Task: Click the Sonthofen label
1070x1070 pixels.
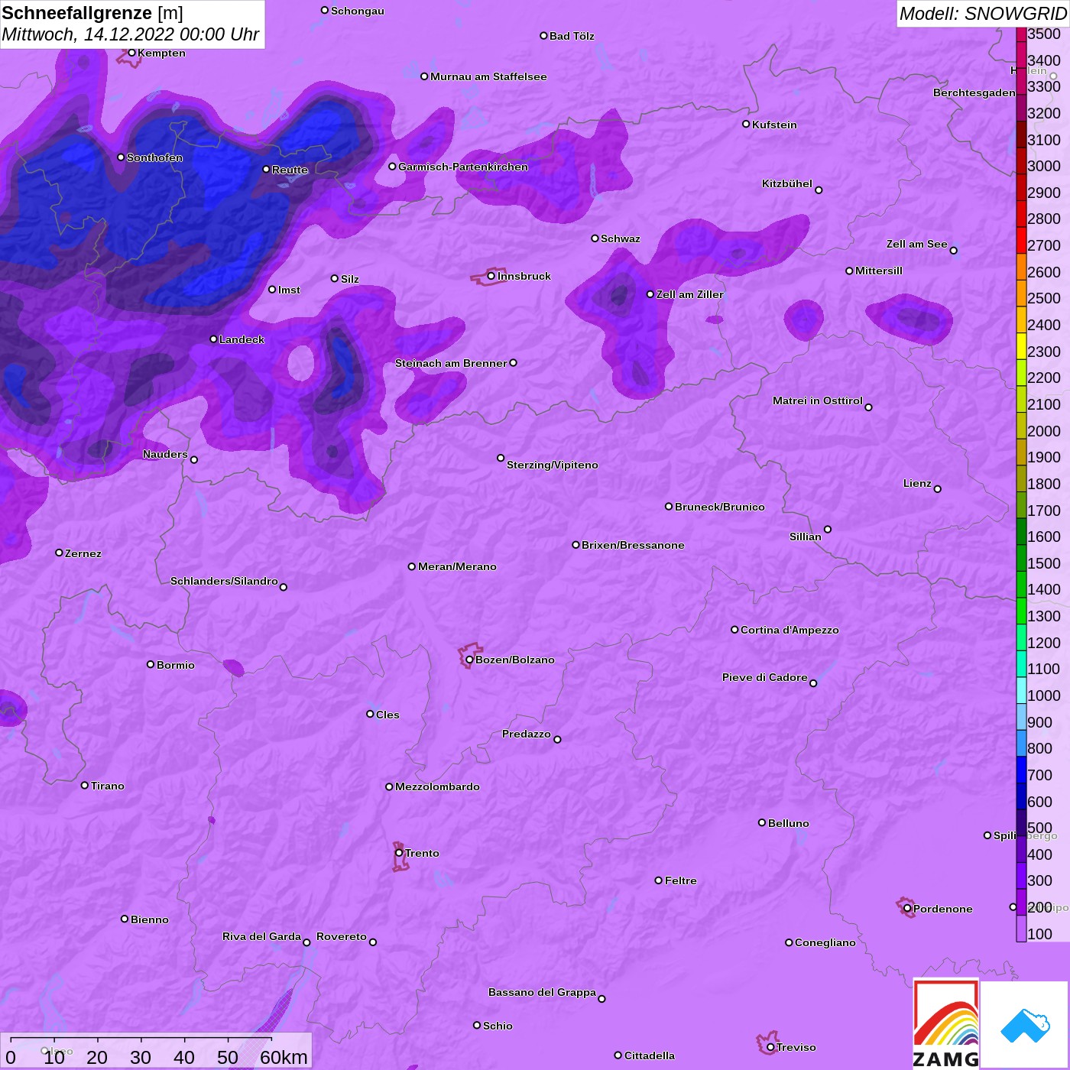Action: coord(155,157)
